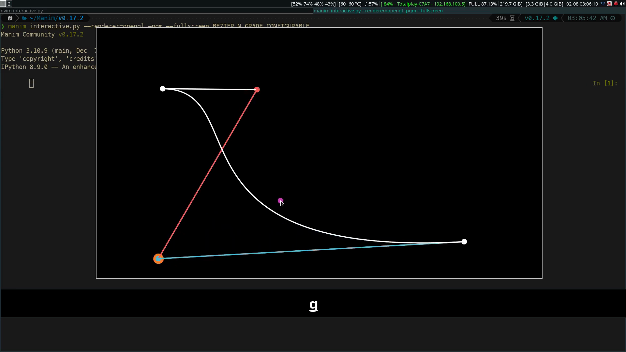The height and width of the screenshot is (352, 626).
Task: Select the white endpoint on the right curve
Action: pyautogui.click(x=464, y=242)
